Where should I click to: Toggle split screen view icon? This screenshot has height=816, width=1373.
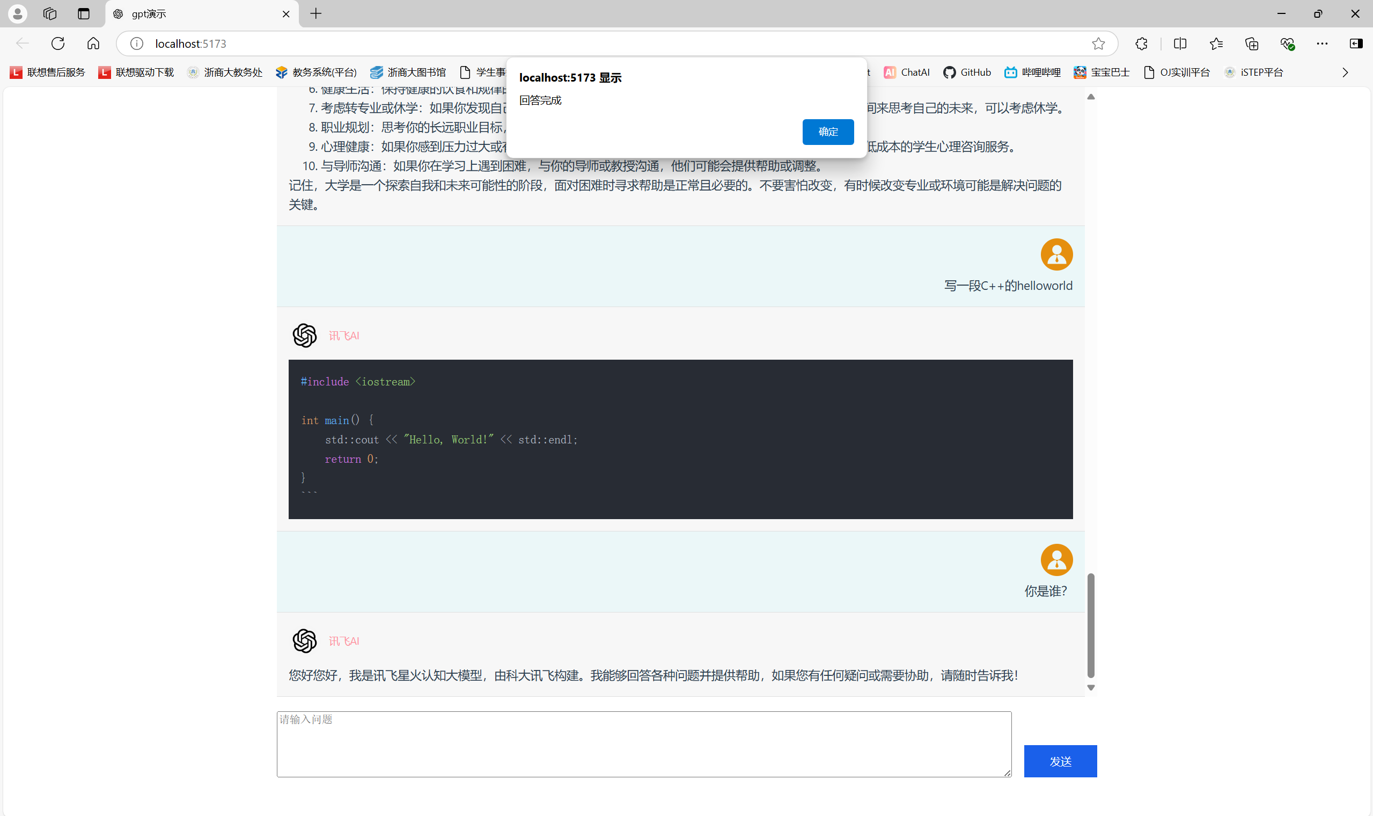pyautogui.click(x=1180, y=43)
